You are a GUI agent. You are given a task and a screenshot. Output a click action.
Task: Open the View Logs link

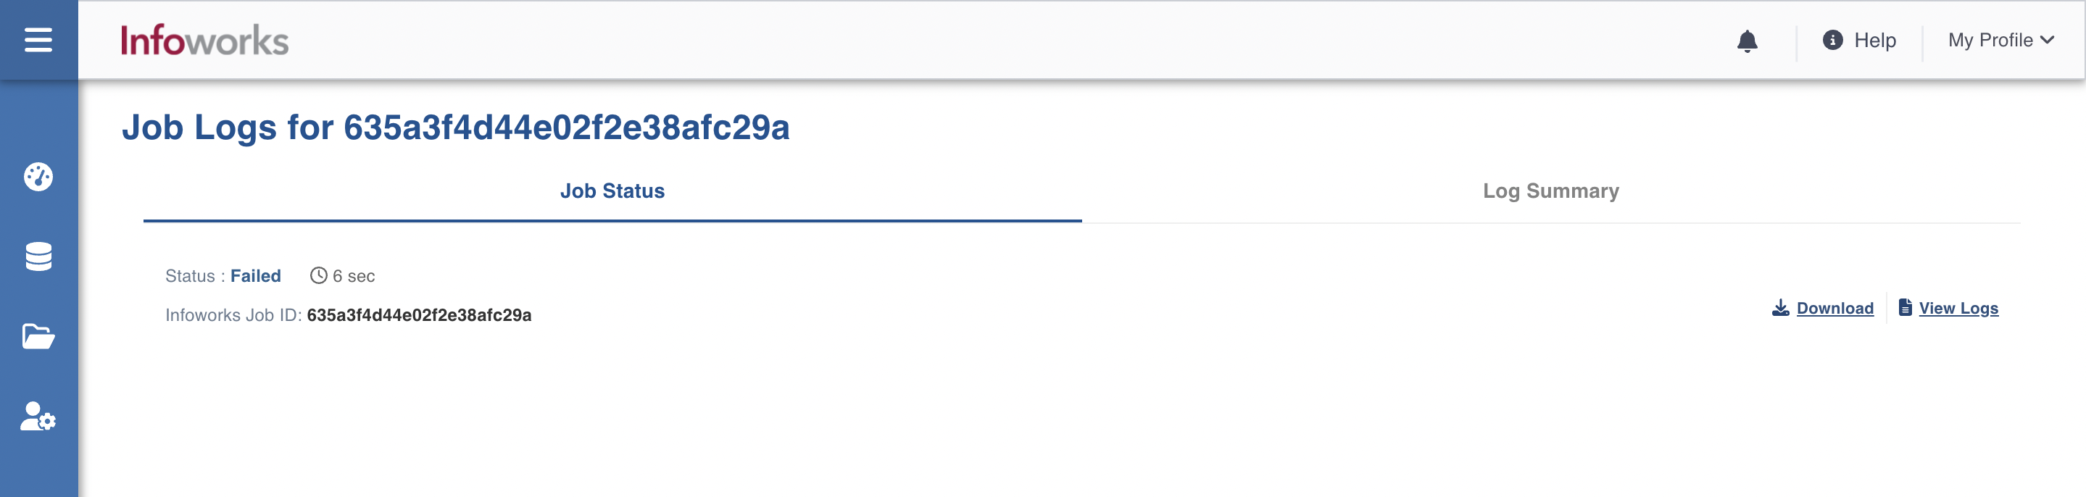(x=1958, y=309)
